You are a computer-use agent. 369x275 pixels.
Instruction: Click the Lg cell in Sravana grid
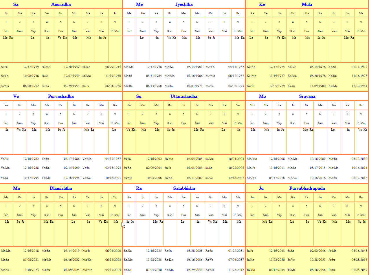333,130
